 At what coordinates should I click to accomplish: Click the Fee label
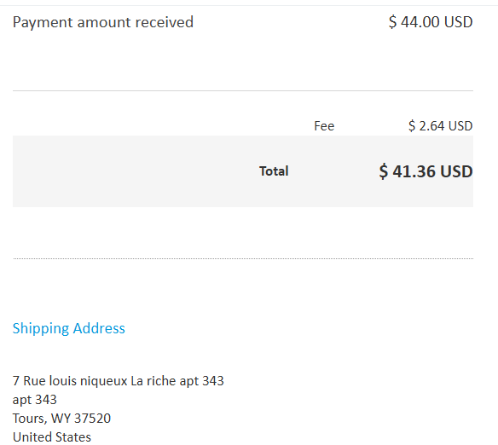coord(324,126)
